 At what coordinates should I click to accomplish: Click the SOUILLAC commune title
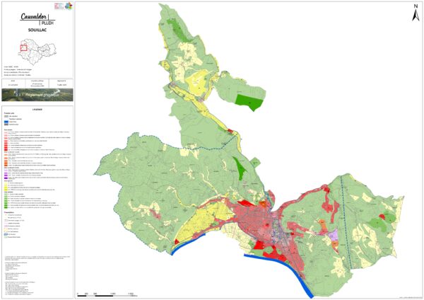point(36,30)
